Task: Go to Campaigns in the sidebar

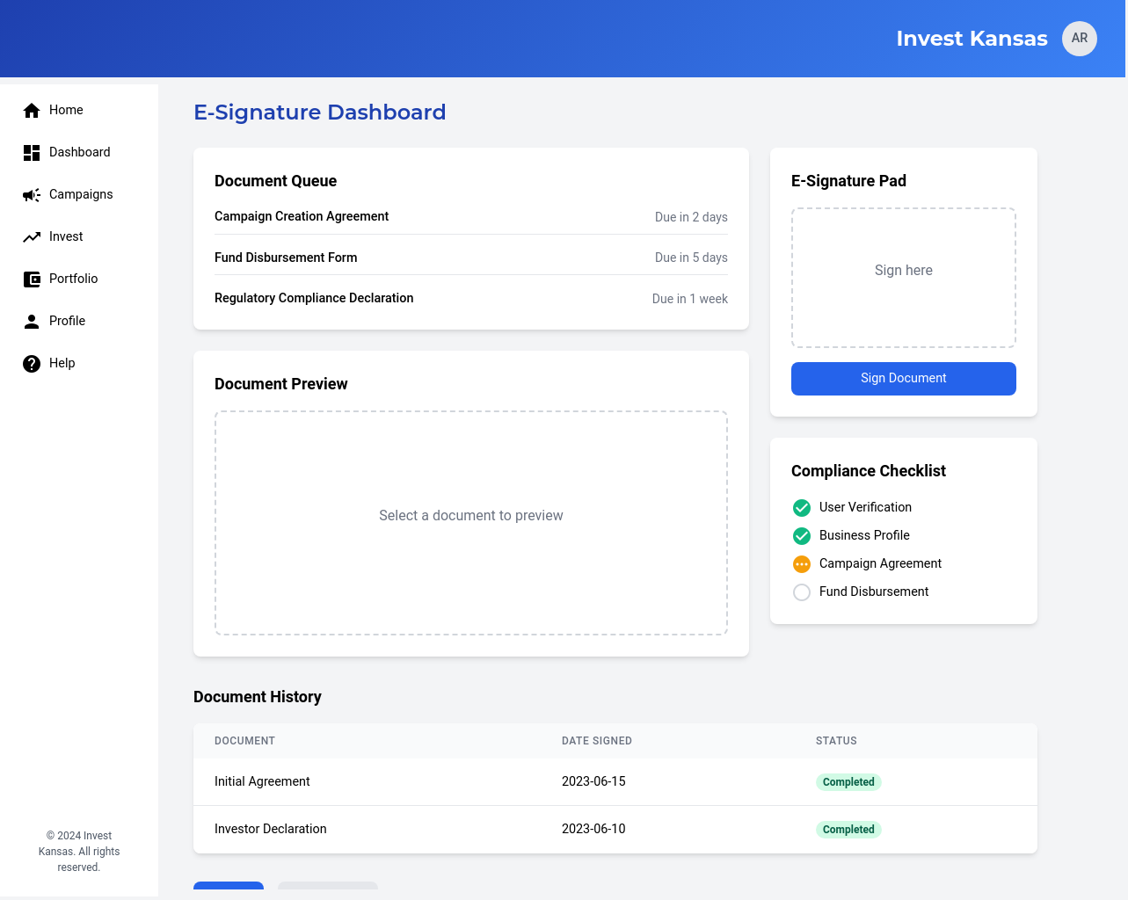Action: [x=81, y=194]
